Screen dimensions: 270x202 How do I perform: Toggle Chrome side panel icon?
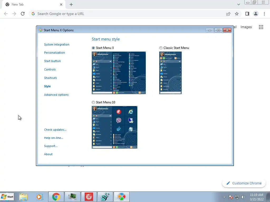point(247,14)
